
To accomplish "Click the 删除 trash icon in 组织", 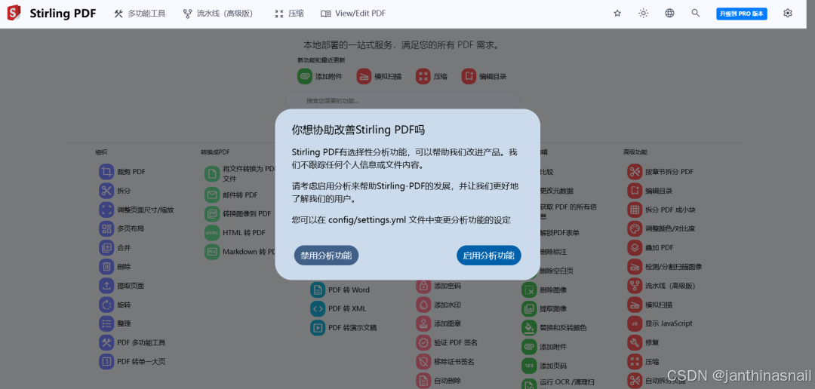I will point(106,266).
